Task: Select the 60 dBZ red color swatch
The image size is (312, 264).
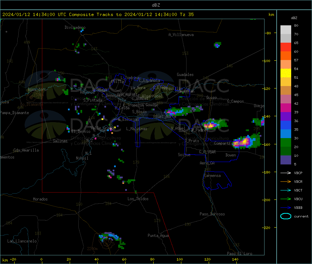Action: (x=286, y=47)
